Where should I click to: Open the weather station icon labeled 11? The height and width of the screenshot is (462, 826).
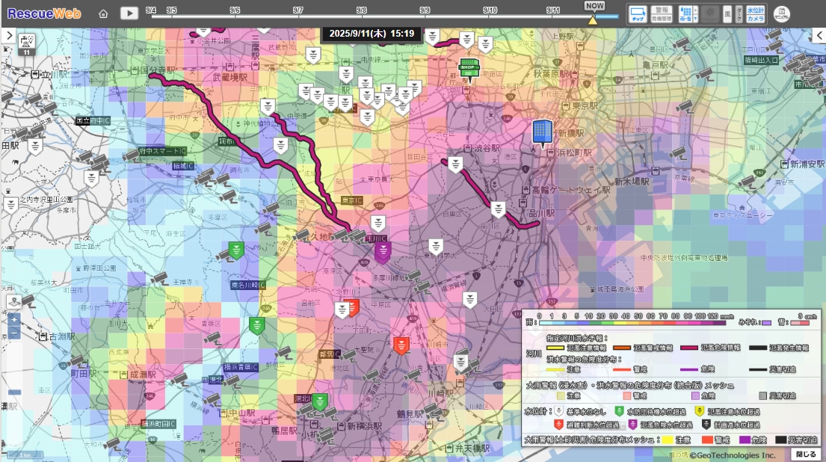pyautogui.click(x=25, y=44)
